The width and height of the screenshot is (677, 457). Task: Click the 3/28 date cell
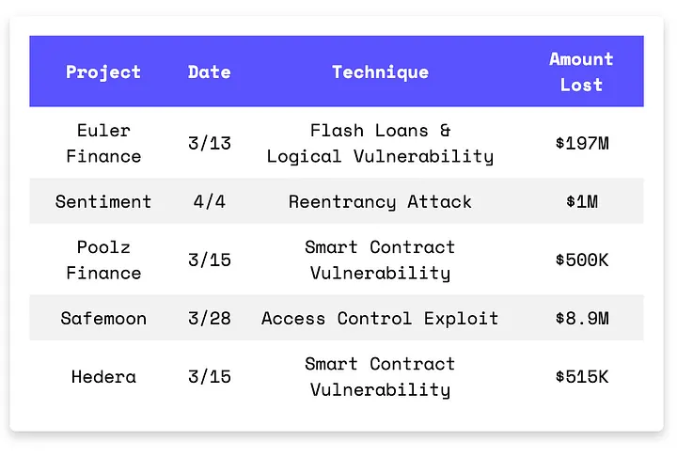[x=210, y=319]
